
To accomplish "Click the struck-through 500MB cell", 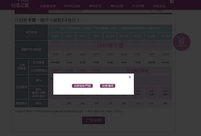I will [55, 62].
